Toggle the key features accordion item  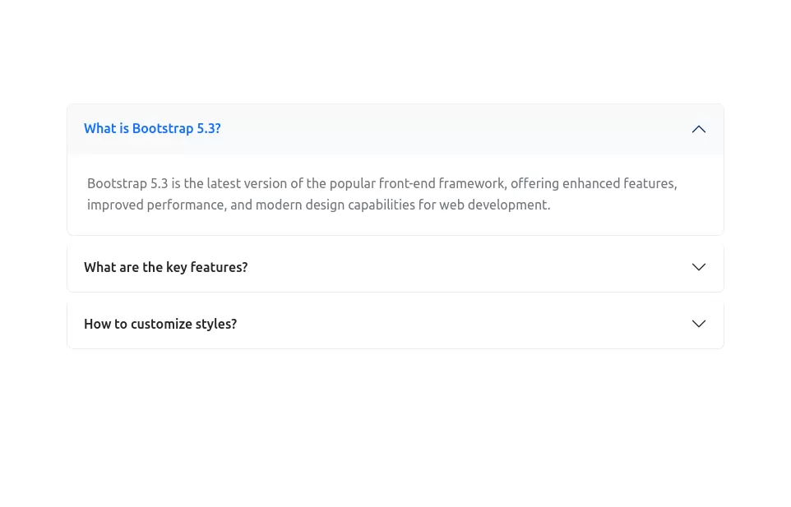tap(395, 267)
